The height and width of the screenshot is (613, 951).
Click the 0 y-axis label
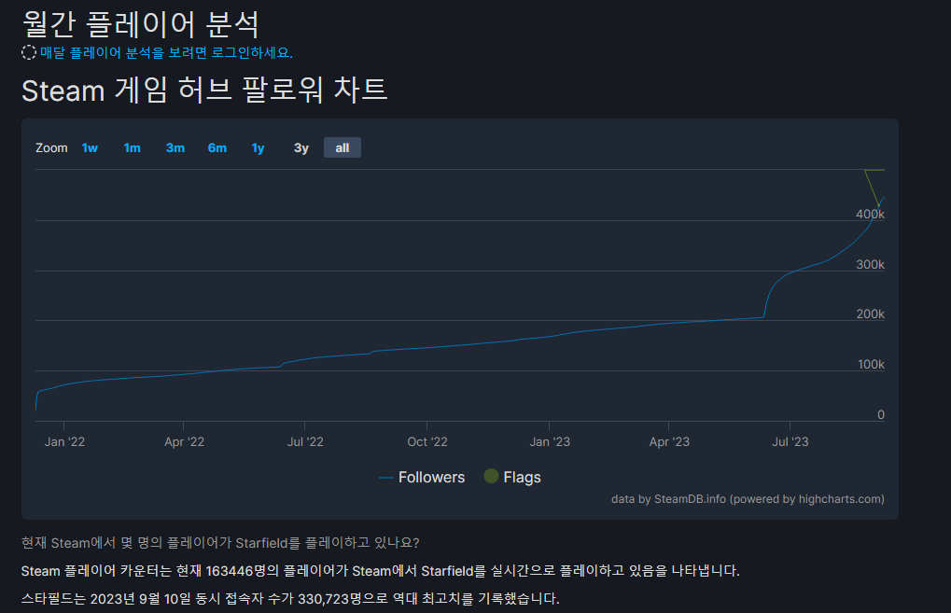(881, 414)
